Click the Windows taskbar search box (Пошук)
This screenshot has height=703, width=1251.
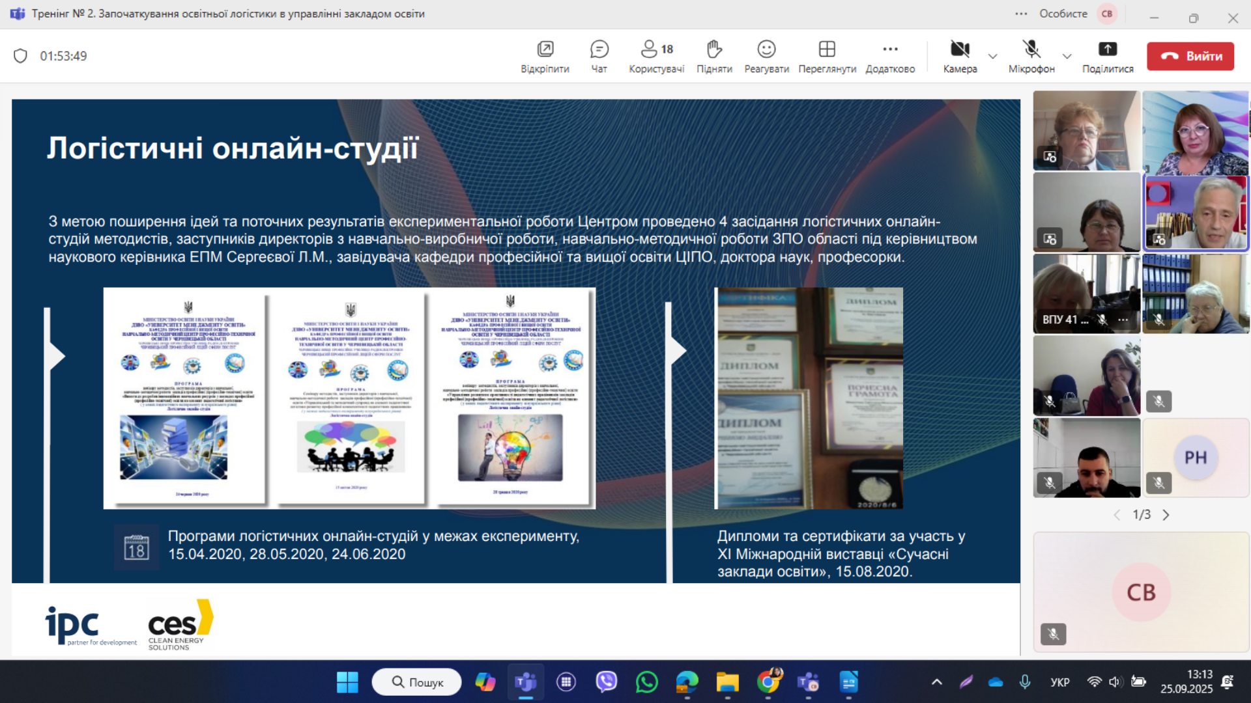(417, 682)
